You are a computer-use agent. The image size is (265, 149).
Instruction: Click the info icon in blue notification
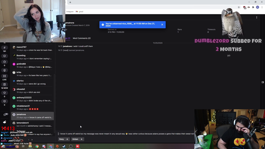click(103, 25)
